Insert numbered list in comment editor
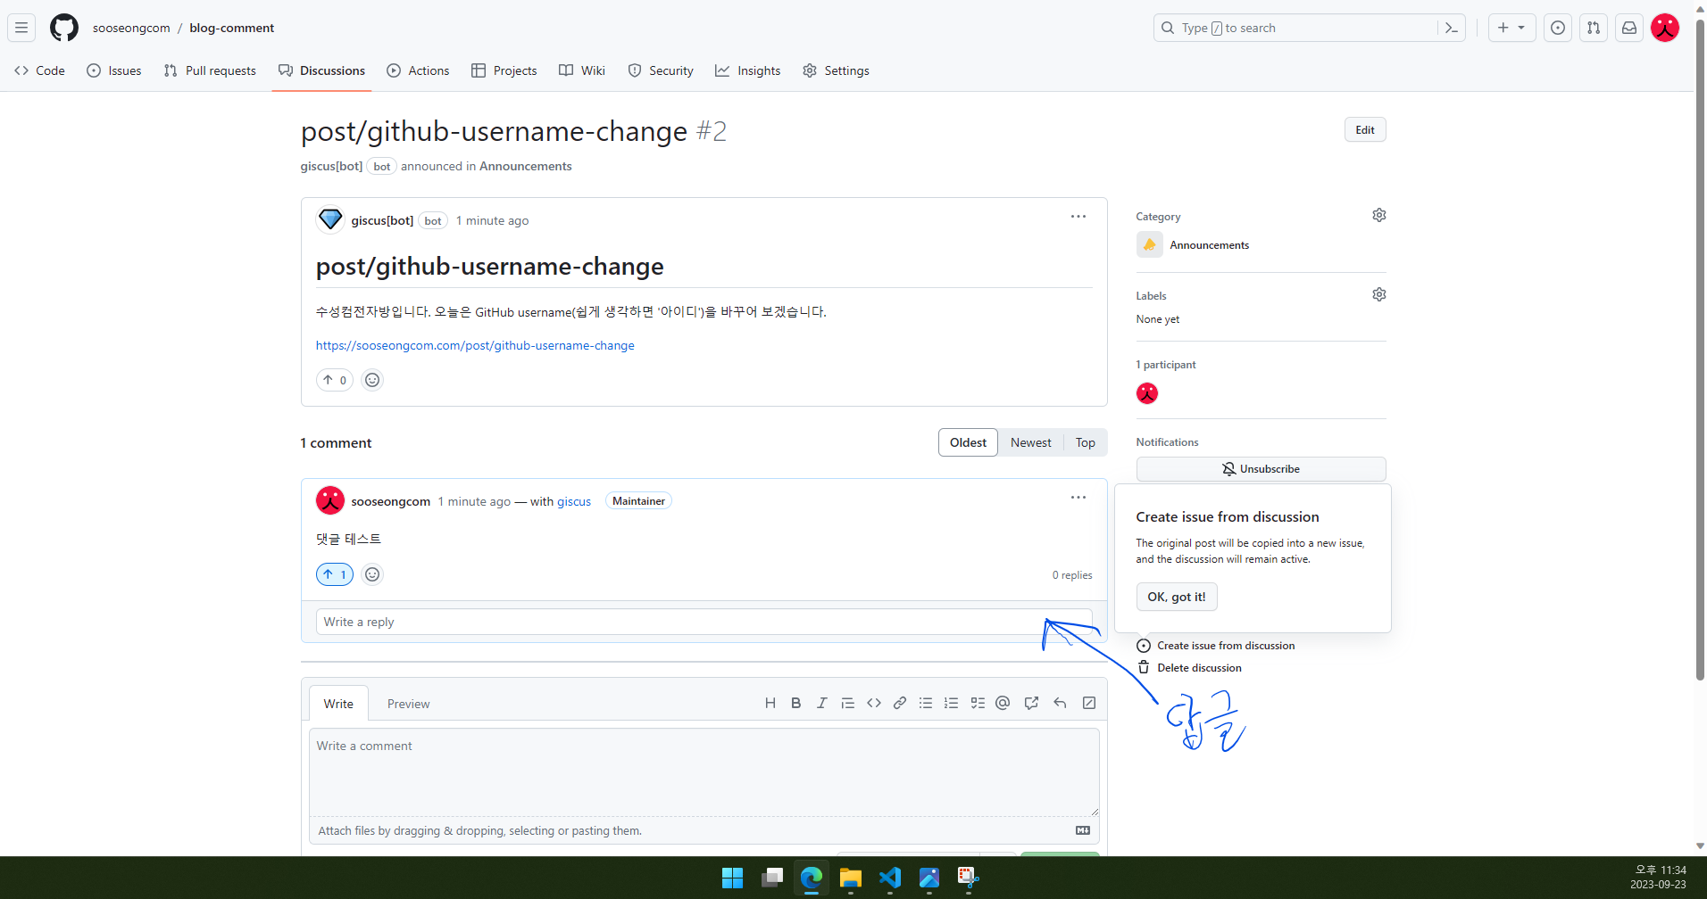This screenshot has height=899, width=1707. (x=952, y=703)
